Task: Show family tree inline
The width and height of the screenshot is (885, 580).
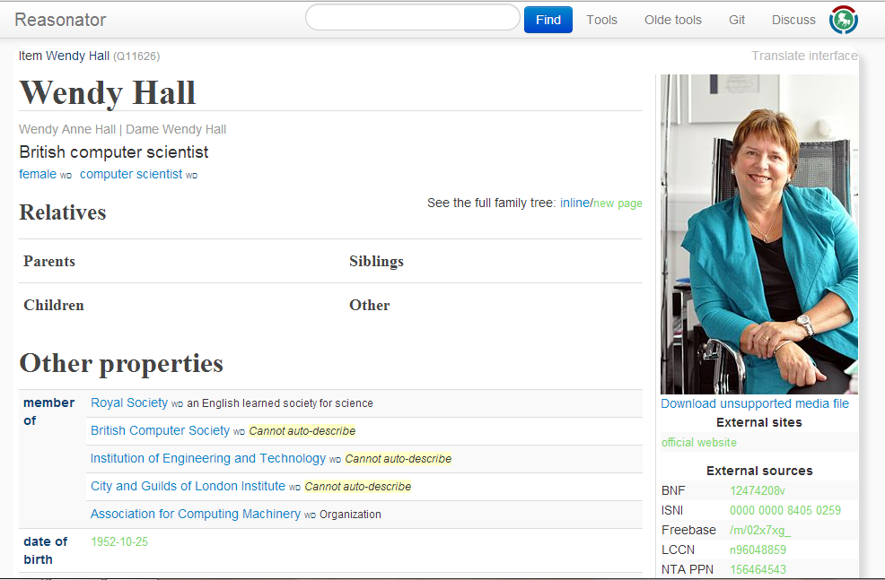Action: coord(574,203)
